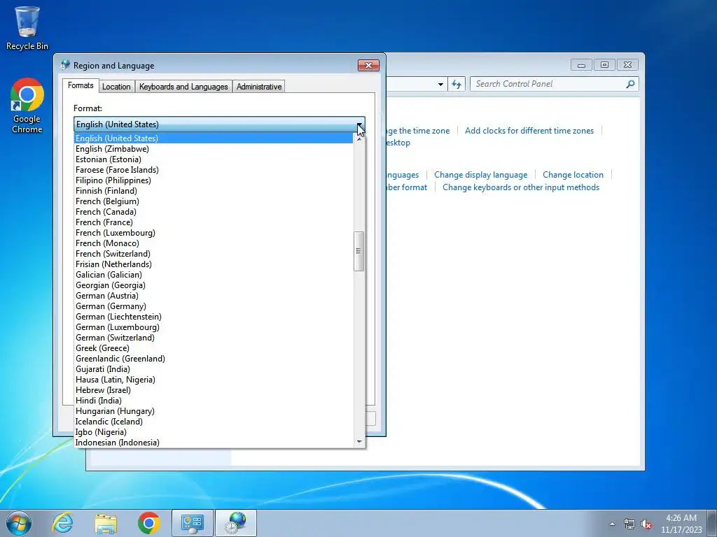Open the Recycle Bin desktop icon
Image resolution: width=717 pixels, height=537 pixels.
pos(27,28)
